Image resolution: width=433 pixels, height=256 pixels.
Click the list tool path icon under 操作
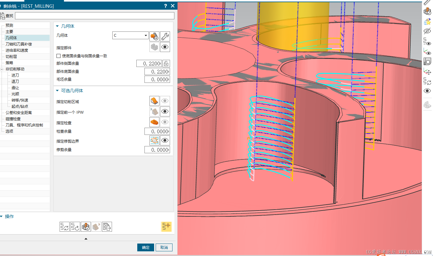point(107,227)
